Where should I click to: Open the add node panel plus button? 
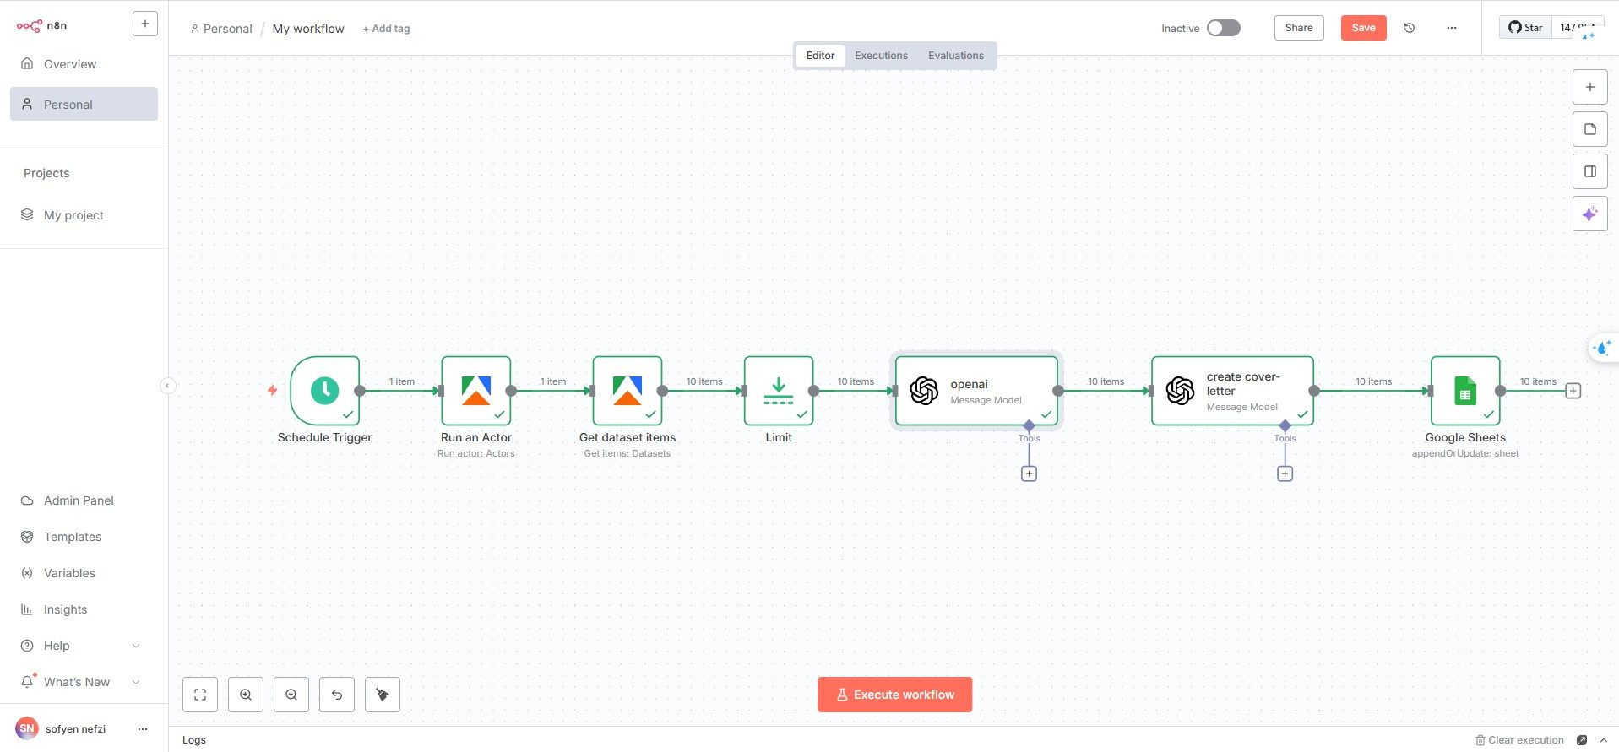[x=1589, y=87]
